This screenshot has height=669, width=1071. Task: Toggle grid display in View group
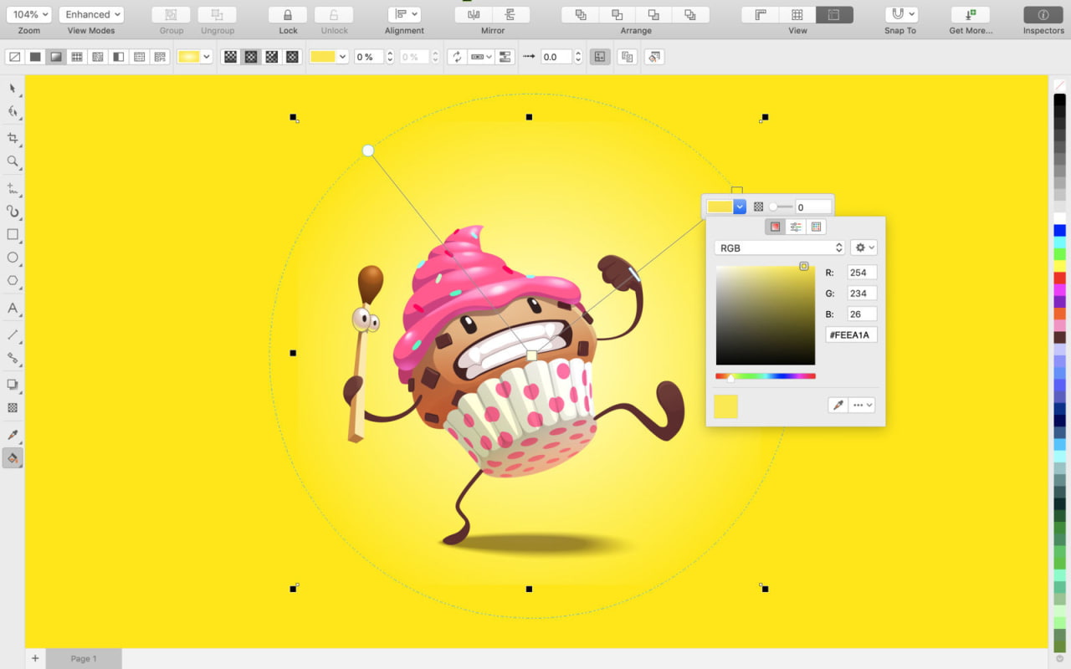[797, 15]
